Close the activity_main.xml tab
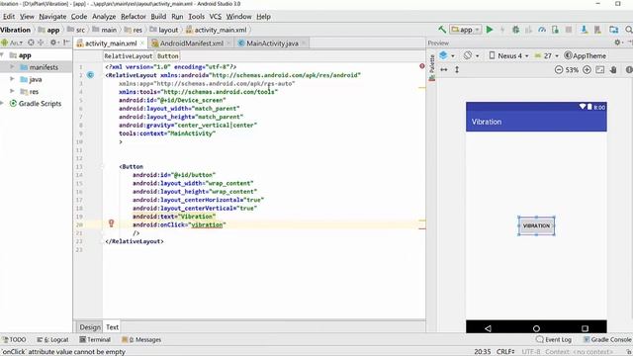The height and width of the screenshot is (356, 633). click(142, 43)
